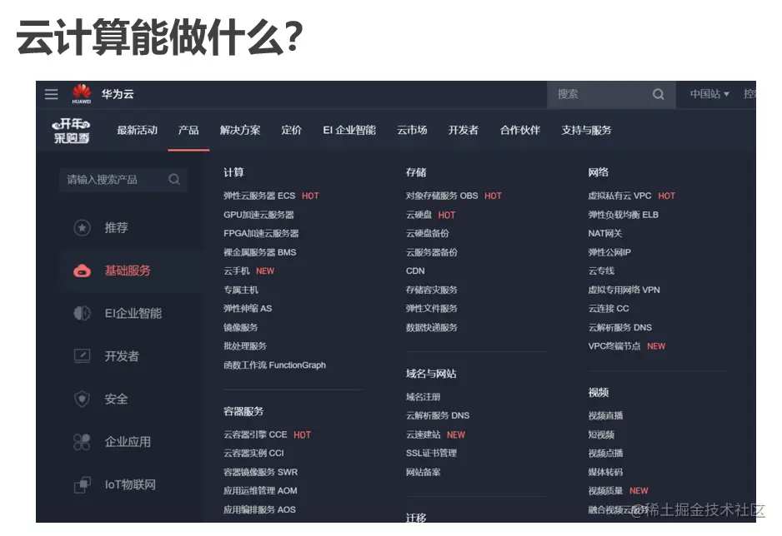
Task: Click the IoT物联网 devices icon
Action: (83, 484)
